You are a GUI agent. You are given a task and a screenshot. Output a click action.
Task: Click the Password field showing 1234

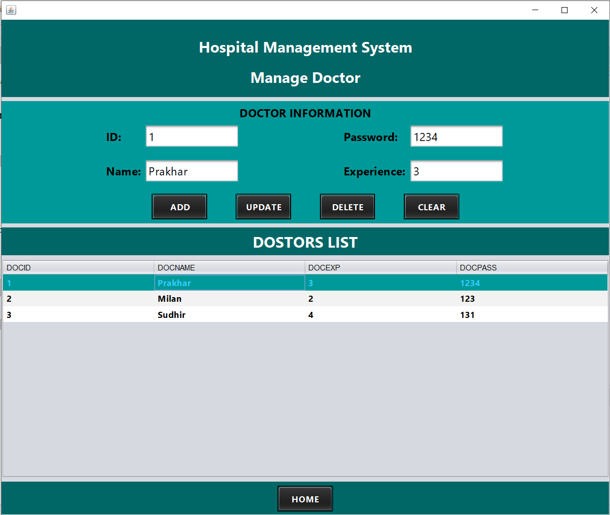(456, 136)
